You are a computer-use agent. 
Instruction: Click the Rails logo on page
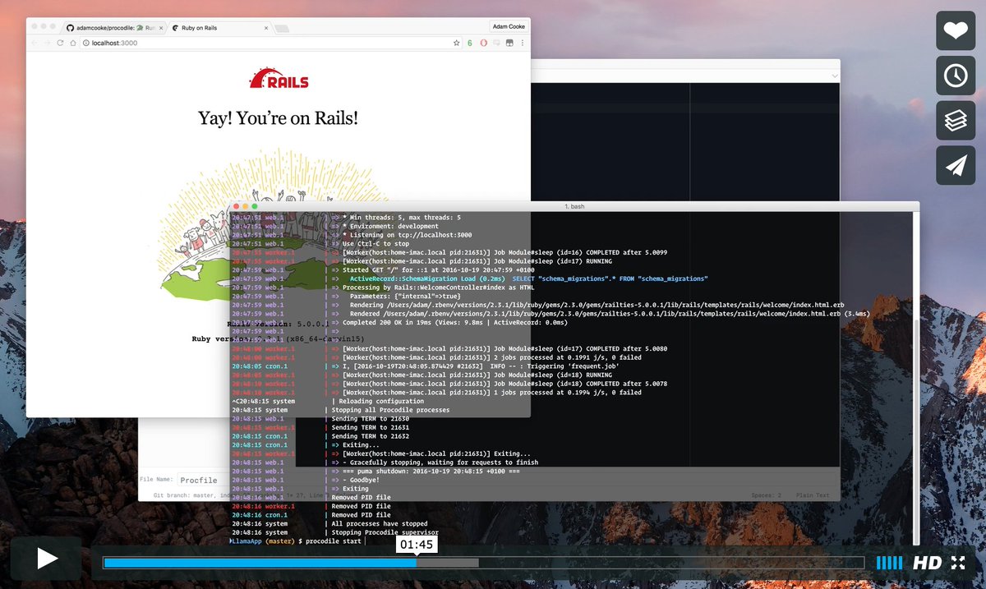click(279, 79)
